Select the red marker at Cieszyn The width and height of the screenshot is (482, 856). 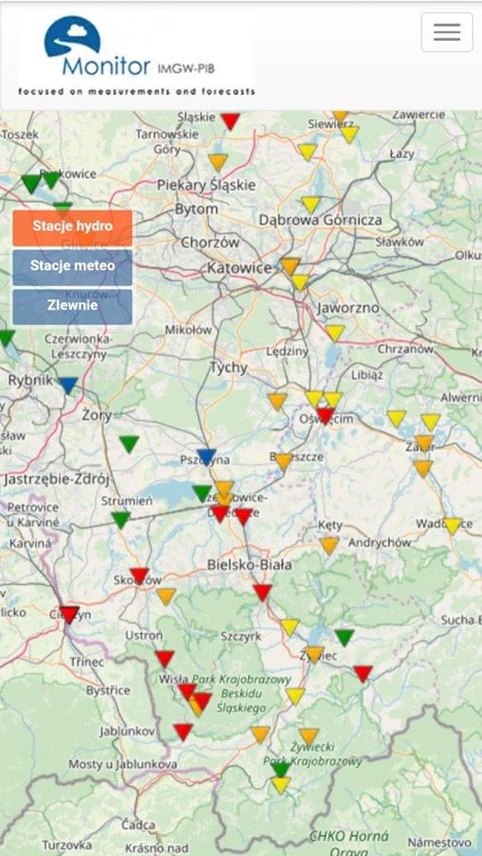(70, 614)
